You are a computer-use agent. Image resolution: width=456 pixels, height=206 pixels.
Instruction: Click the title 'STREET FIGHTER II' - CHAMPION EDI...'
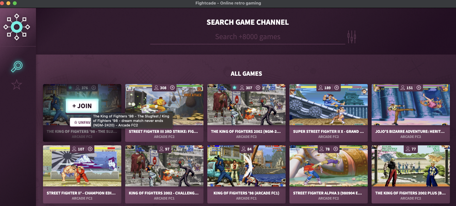pyautogui.click(x=81, y=193)
